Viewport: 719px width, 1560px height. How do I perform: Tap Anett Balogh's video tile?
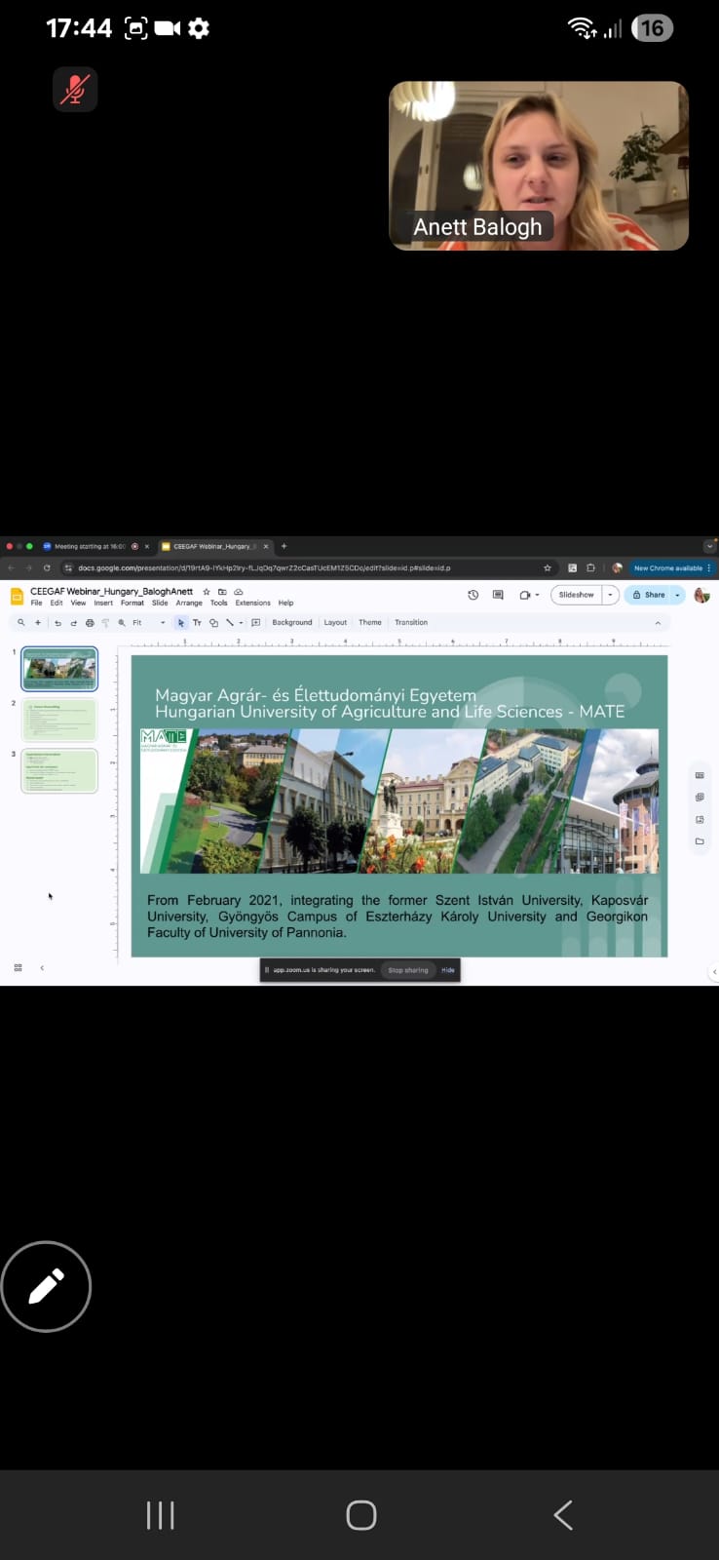tap(539, 166)
